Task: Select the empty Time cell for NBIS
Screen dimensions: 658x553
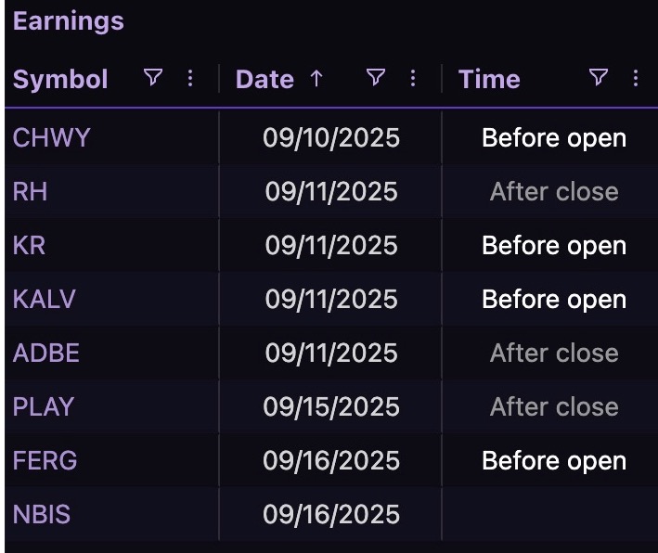Action: click(549, 513)
